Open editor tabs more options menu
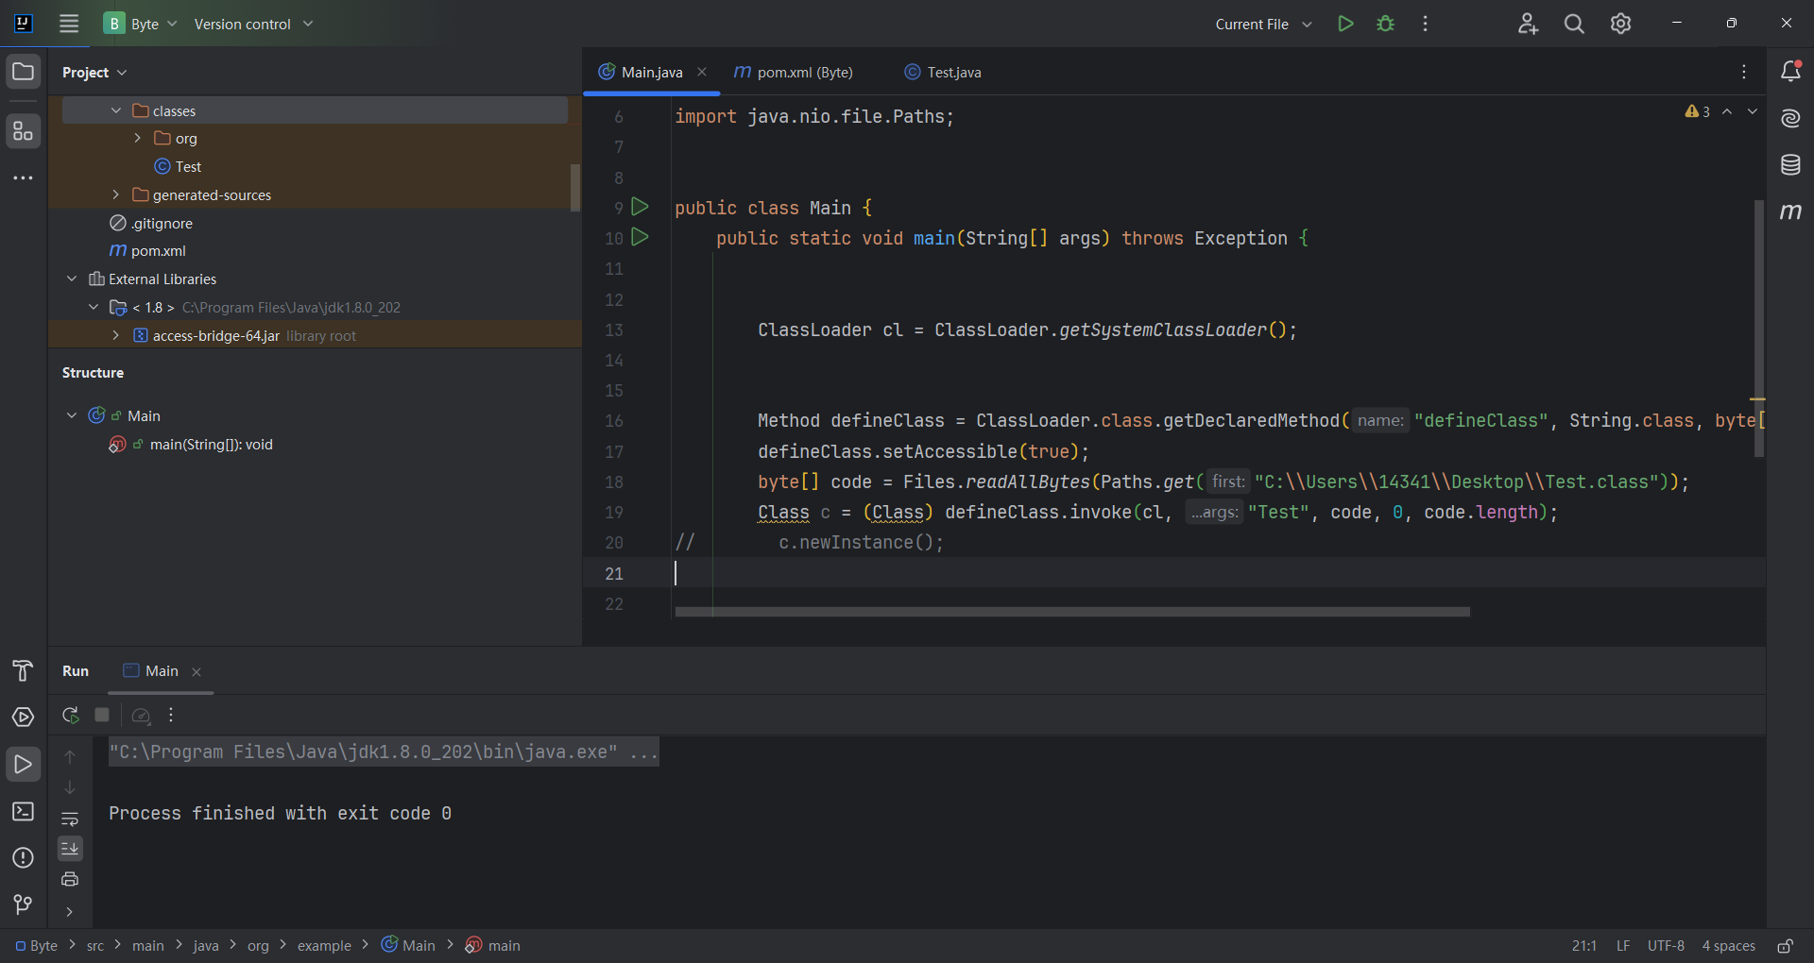 pyautogui.click(x=1744, y=72)
